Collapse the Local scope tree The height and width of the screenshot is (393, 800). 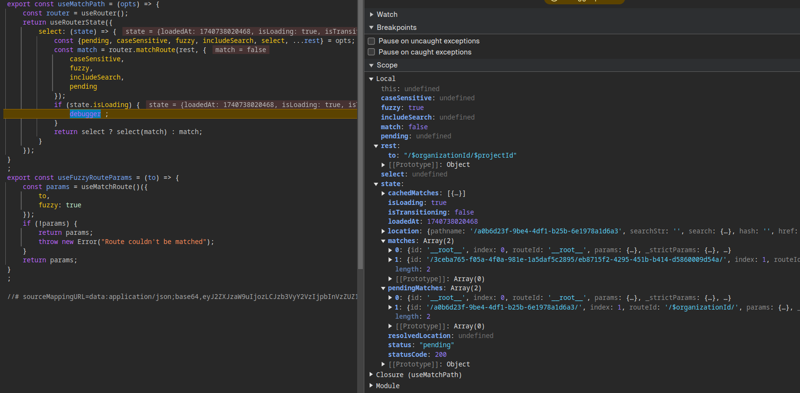tap(371, 79)
